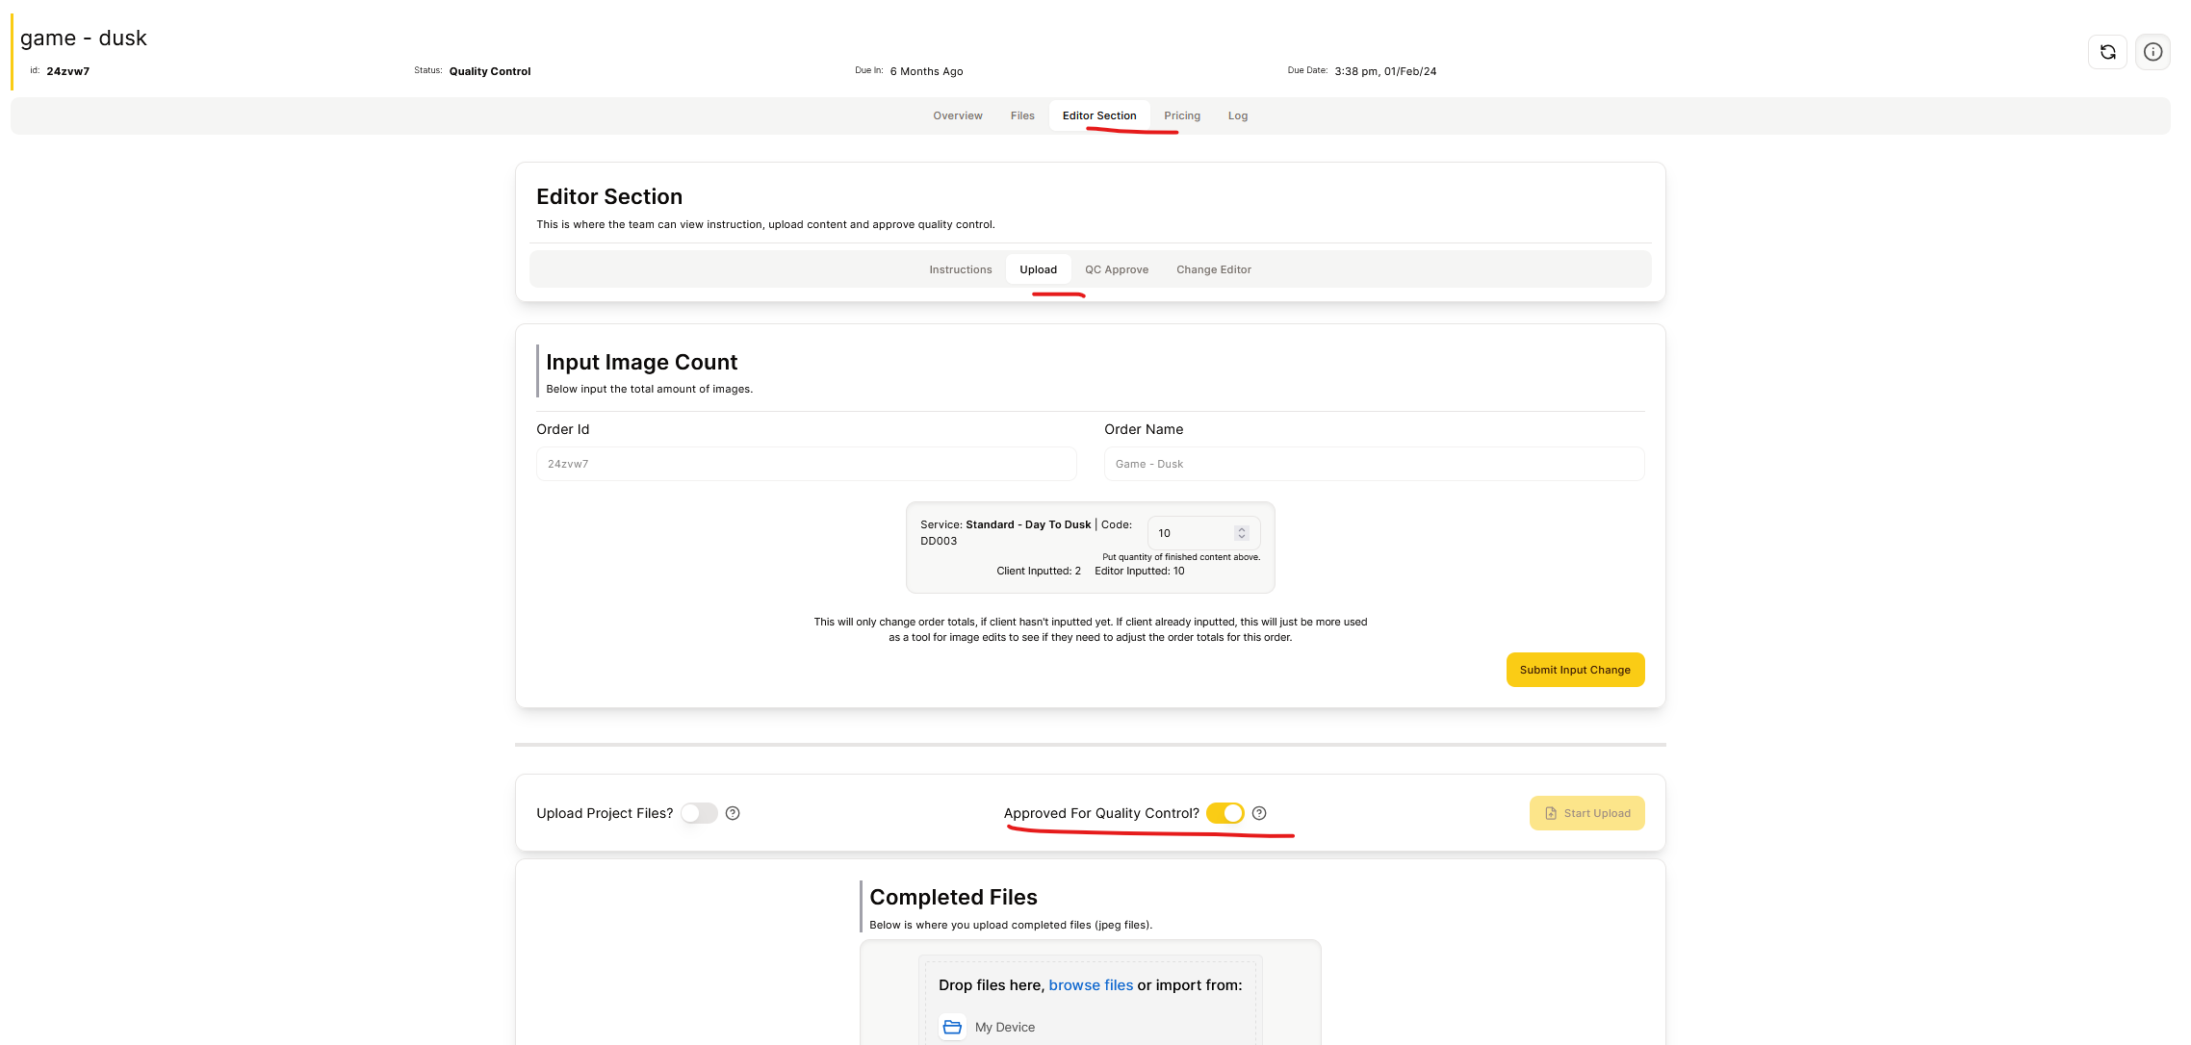This screenshot has width=2191, height=1045.
Task: Disable the Approved For Quality Control switch
Action: [x=1224, y=813]
